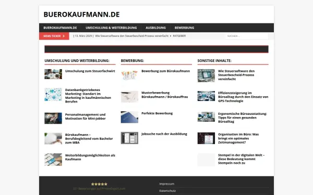
Task: Open Jobsuche nach der Ausbildung article
Action: 164,134
